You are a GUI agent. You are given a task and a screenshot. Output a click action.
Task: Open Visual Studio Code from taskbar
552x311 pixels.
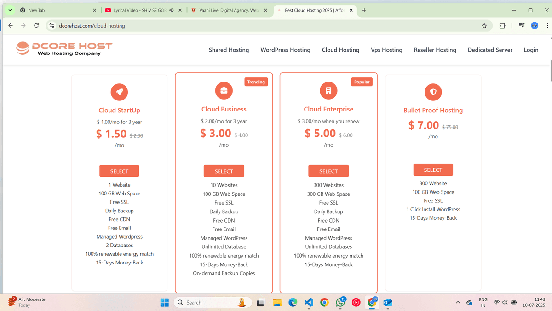pyautogui.click(x=309, y=302)
